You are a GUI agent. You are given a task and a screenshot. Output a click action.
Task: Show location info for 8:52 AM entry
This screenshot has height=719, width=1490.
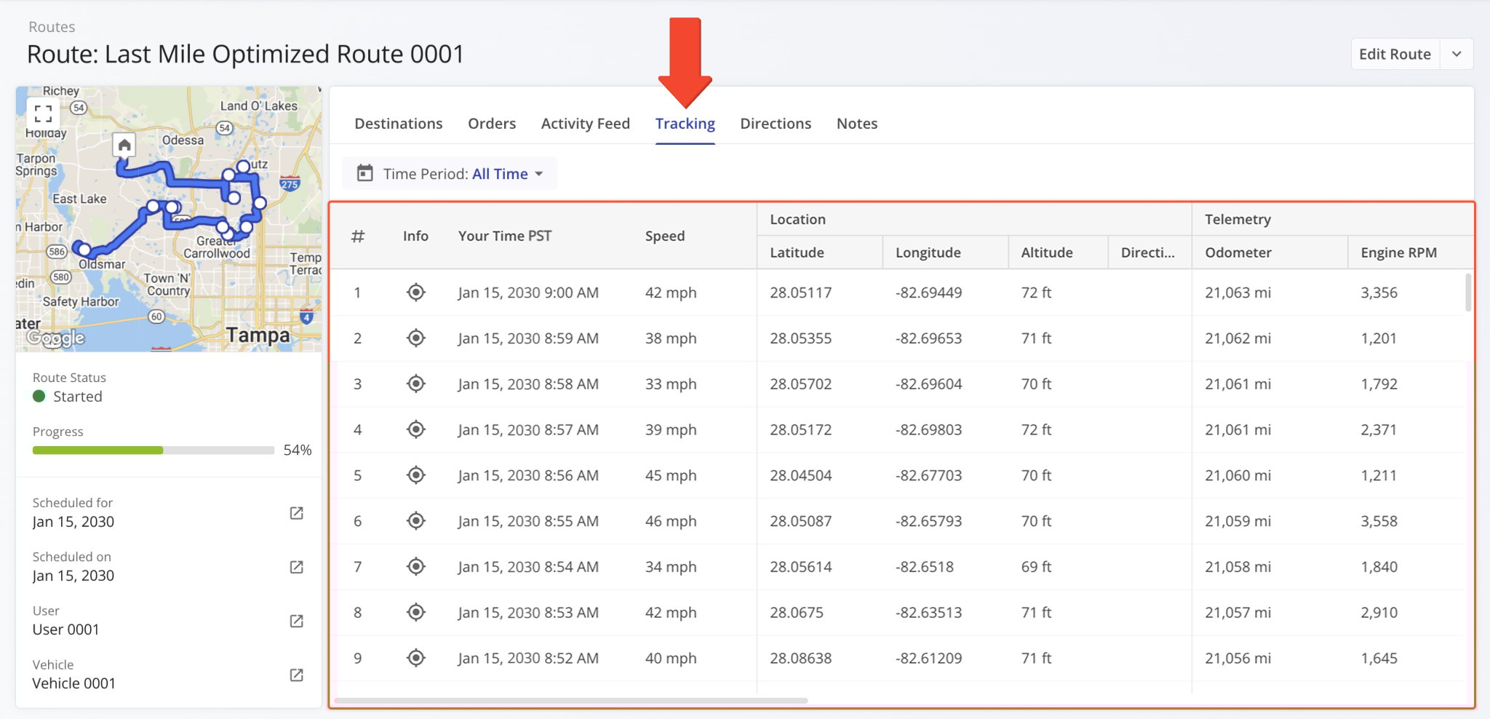click(x=415, y=658)
